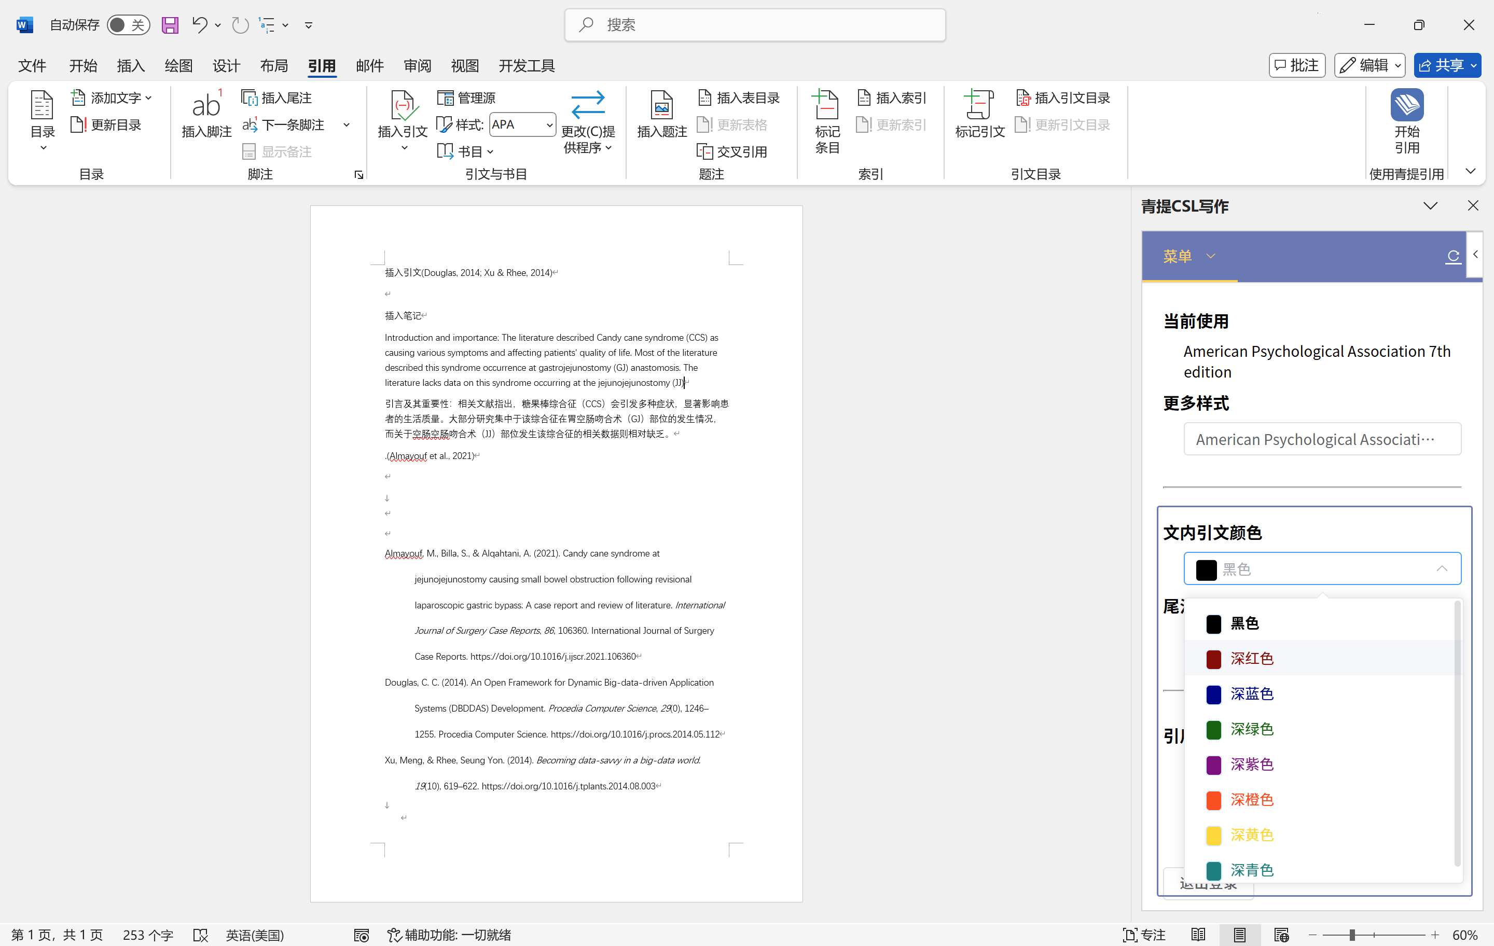This screenshot has width=1494, height=946.
Task: Switch to Read Mode view in status bar
Action: [x=1198, y=935]
